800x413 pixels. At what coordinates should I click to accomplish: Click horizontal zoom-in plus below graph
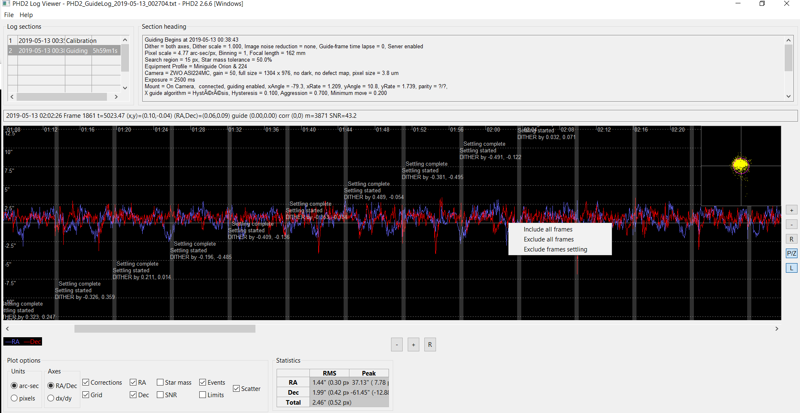pyautogui.click(x=414, y=345)
